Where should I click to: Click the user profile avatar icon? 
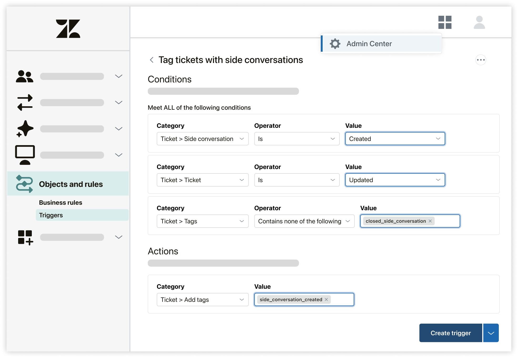coord(479,23)
